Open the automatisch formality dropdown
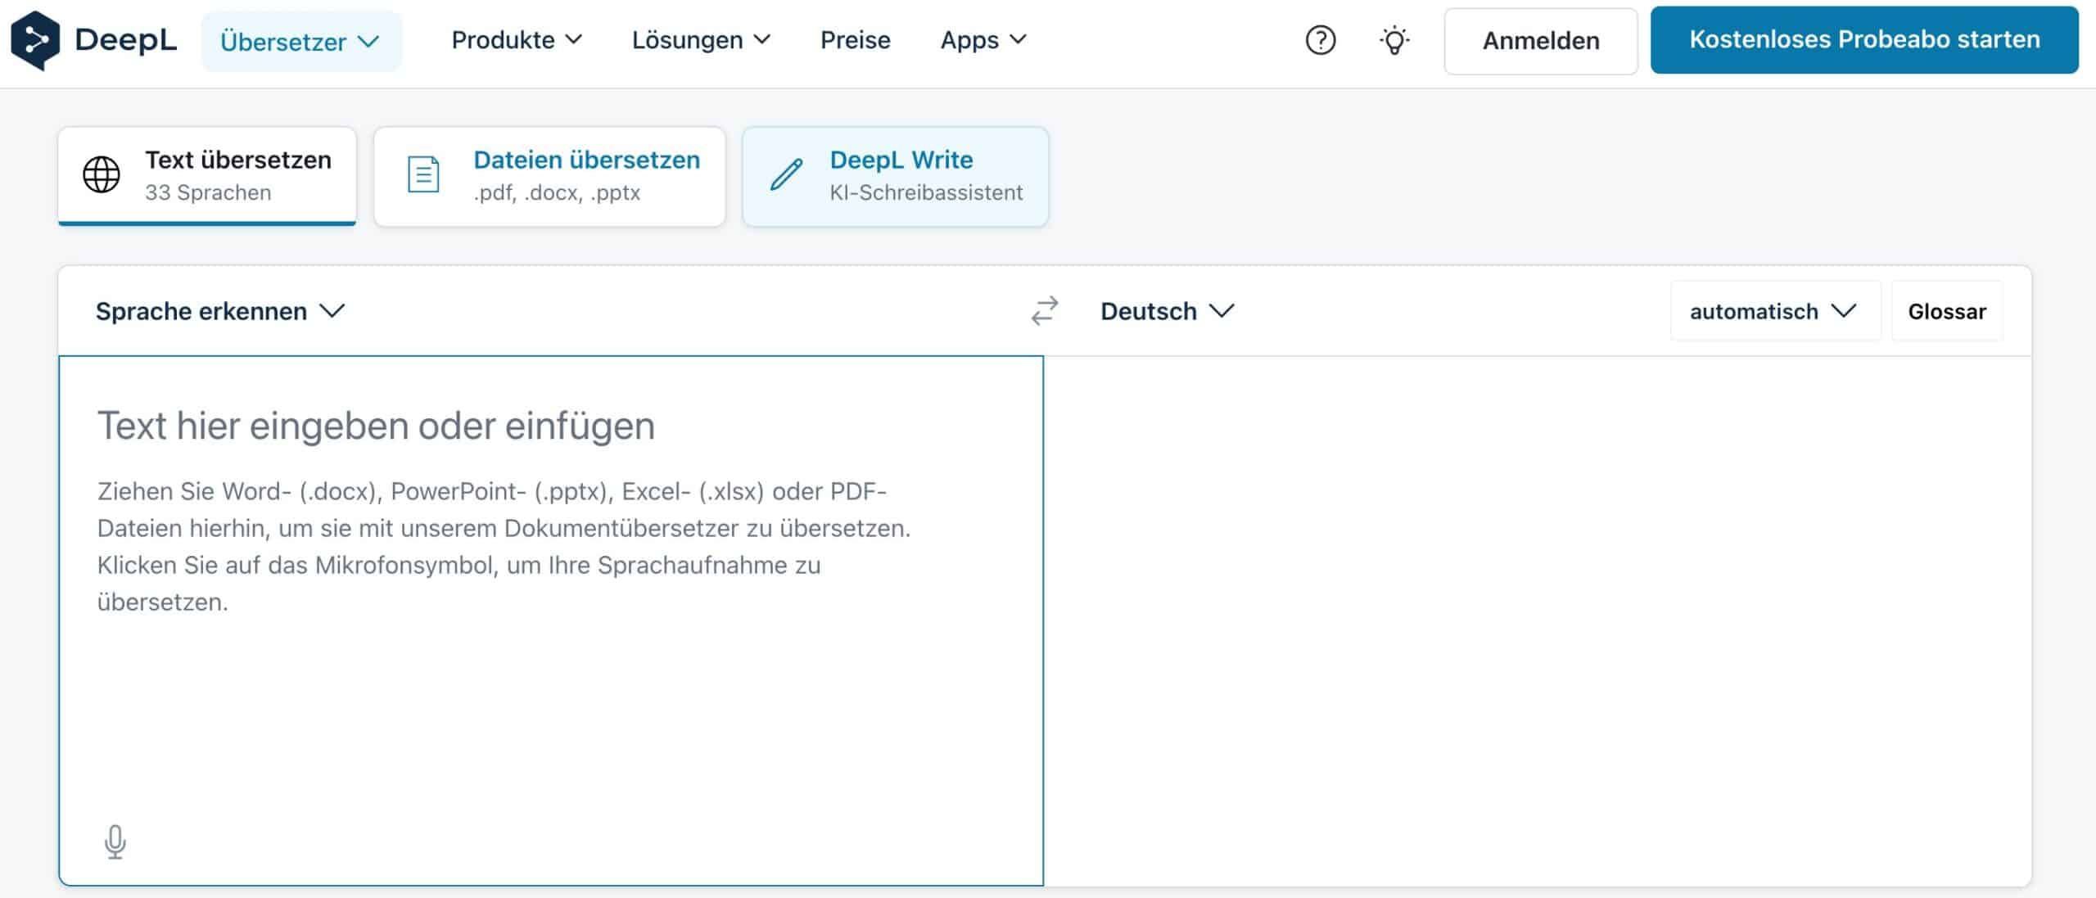2096x898 pixels. (x=1775, y=311)
